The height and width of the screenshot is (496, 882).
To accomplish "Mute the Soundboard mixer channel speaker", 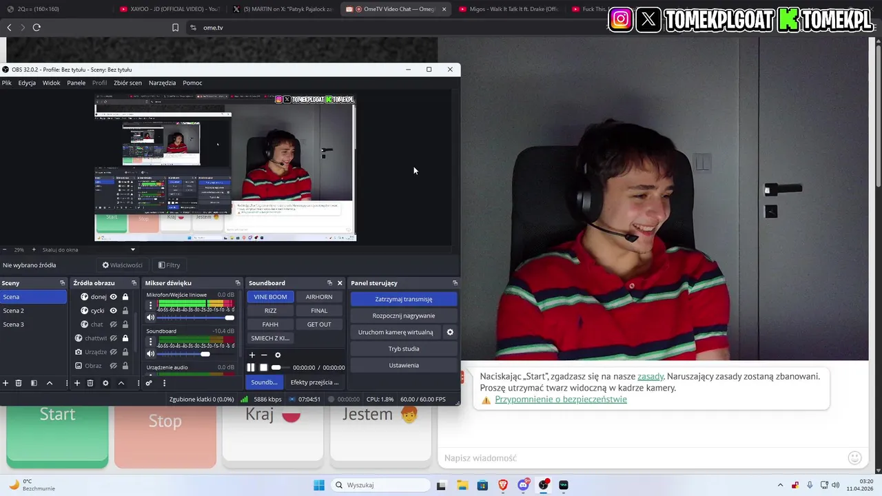I will click(151, 354).
